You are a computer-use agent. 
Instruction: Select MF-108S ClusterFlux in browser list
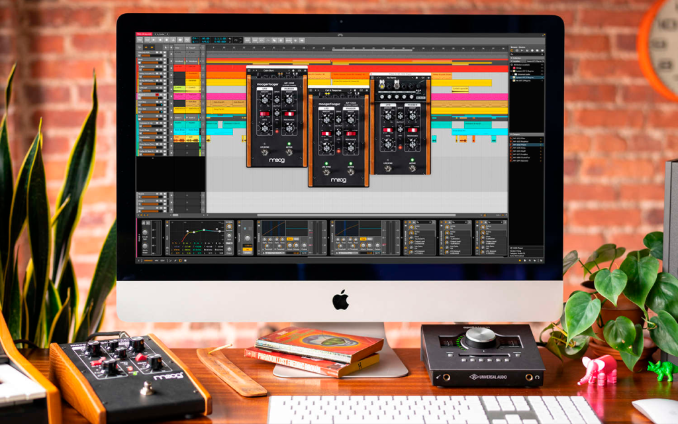click(x=526, y=158)
